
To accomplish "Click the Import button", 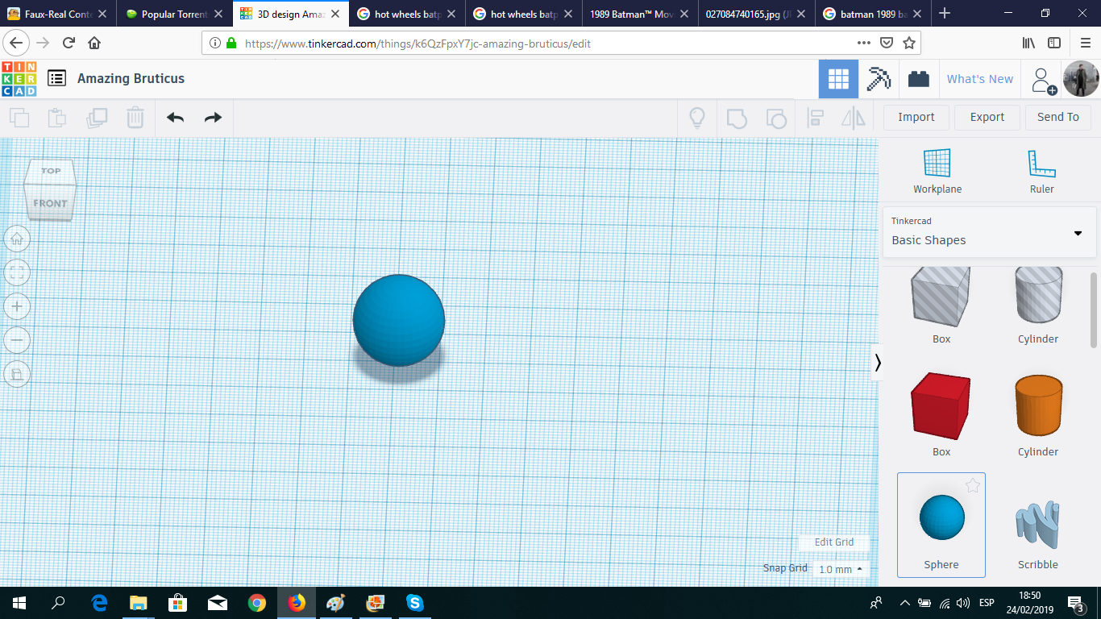I will click(x=916, y=118).
